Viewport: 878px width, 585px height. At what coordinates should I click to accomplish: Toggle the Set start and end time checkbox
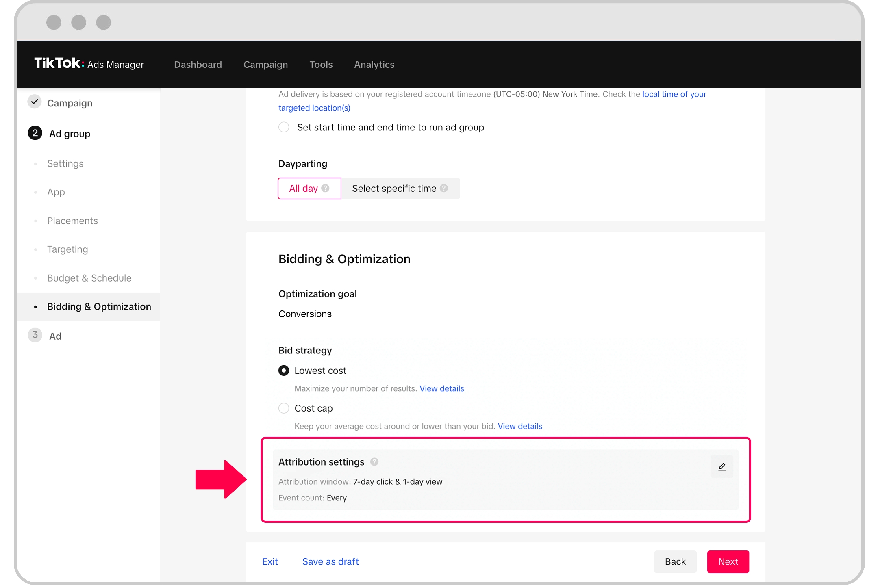[285, 127]
